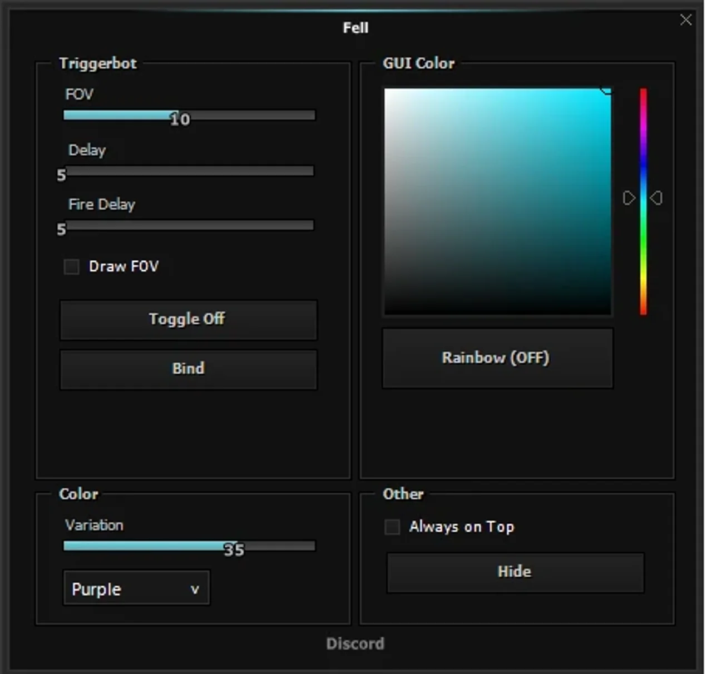Screen dimensions: 707x674
Task: Click the right triangle hue marker
Action: 656,198
